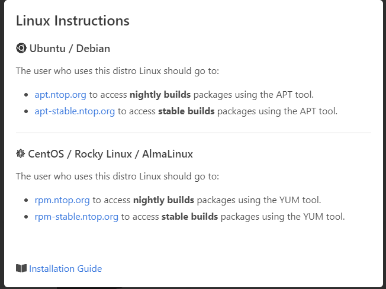Go to the rpm.ntop.org link
The image size is (386, 289).
[62, 200]
